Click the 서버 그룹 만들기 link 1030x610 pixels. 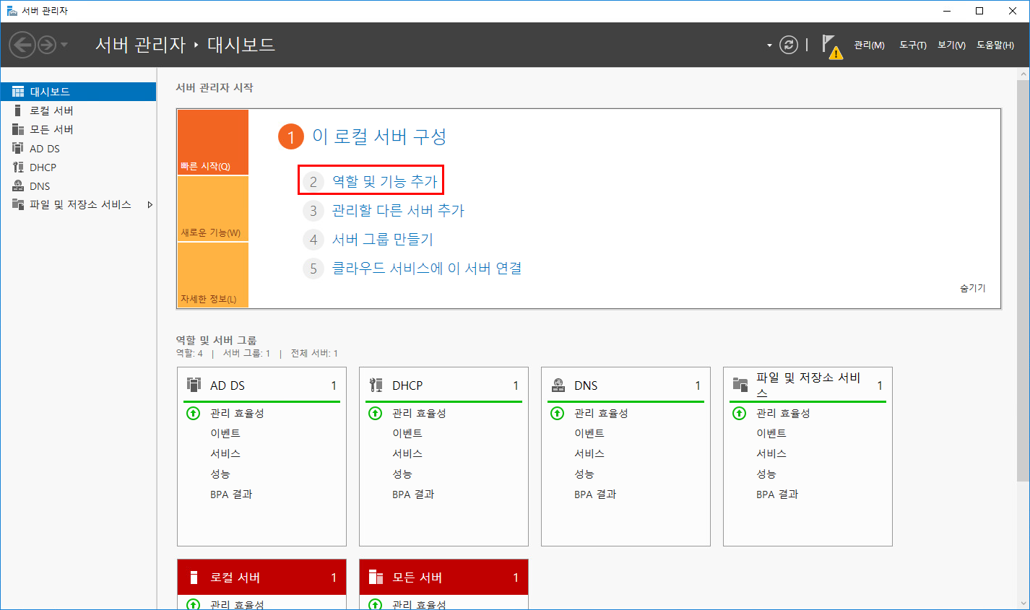[382, 239]
